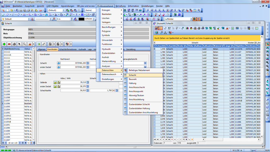Switch to the Hydraulik tab
Image resolution: width=270 pixels, height=152 pixels.
[x=82, y=49]
